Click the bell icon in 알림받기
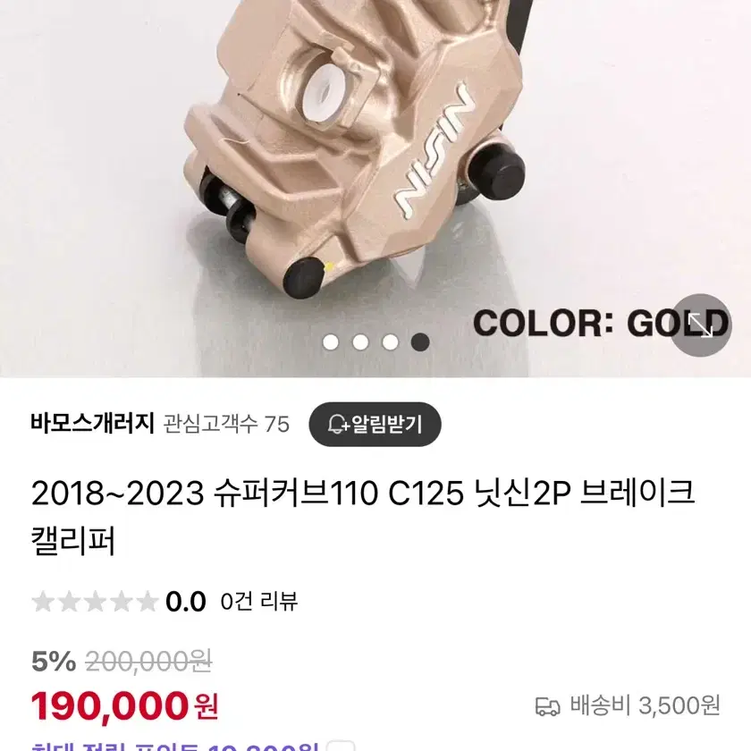The width and height of the screenshot is (751, 751). pyautogui.click(x=338, y=425)
